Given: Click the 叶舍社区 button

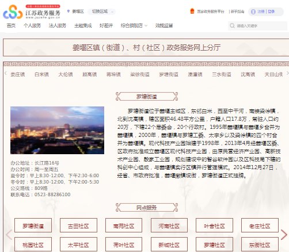Looking at the screenshot, I should 214,226.
